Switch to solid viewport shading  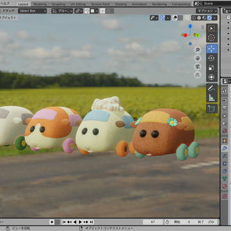point(199,18)
